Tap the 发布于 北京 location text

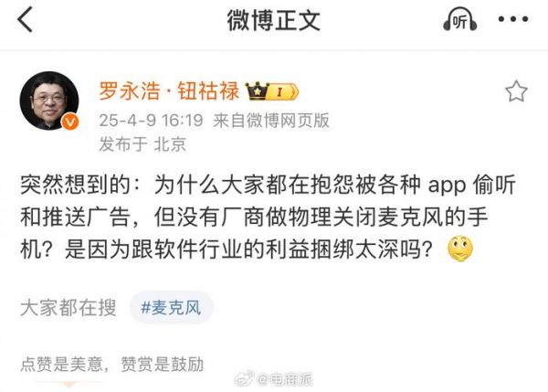(x=142, y=144)
